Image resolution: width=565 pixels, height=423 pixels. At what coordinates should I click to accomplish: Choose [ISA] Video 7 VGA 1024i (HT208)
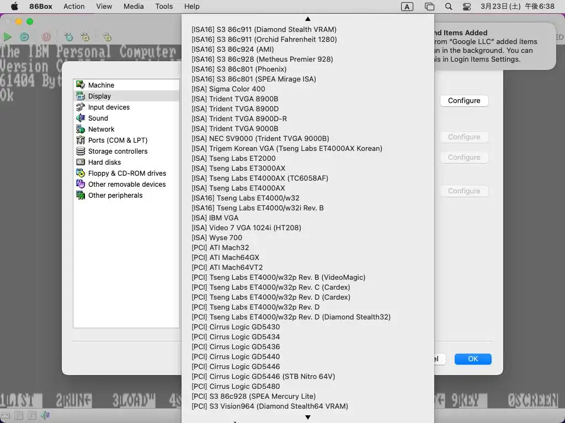[308, 227]
